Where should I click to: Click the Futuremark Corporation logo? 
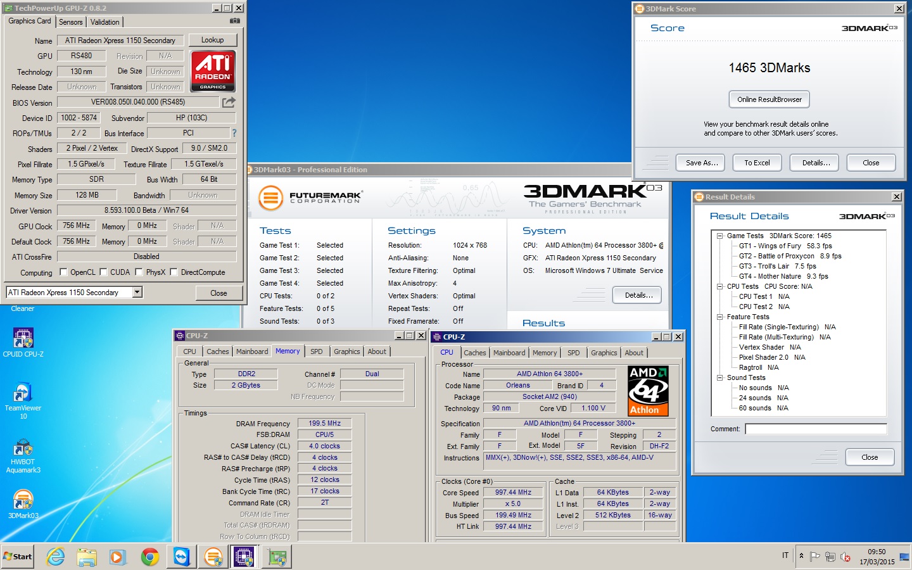pyautogui.click(x=310, y=198)
